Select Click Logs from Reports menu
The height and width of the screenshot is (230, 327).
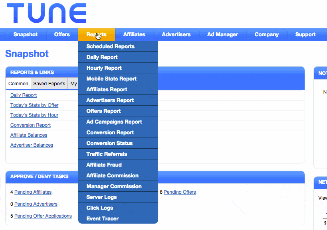coord(99,208)
